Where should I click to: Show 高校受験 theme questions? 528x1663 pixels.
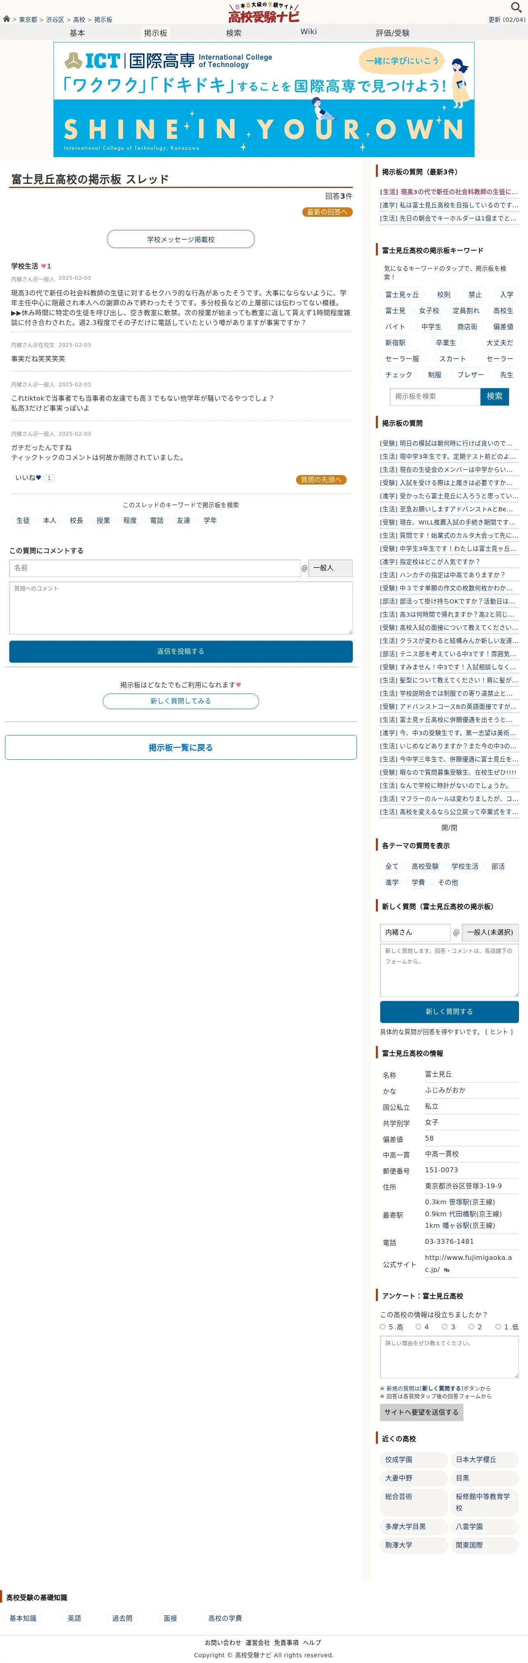[x=425, y=866]
